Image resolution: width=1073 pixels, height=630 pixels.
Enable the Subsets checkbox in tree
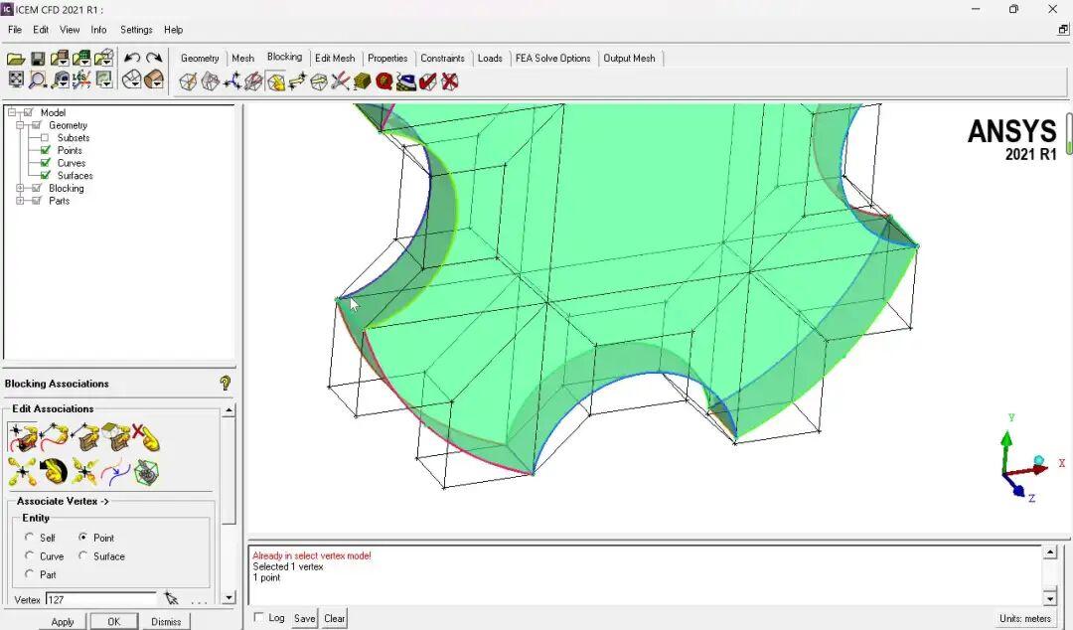pos(46,138)
